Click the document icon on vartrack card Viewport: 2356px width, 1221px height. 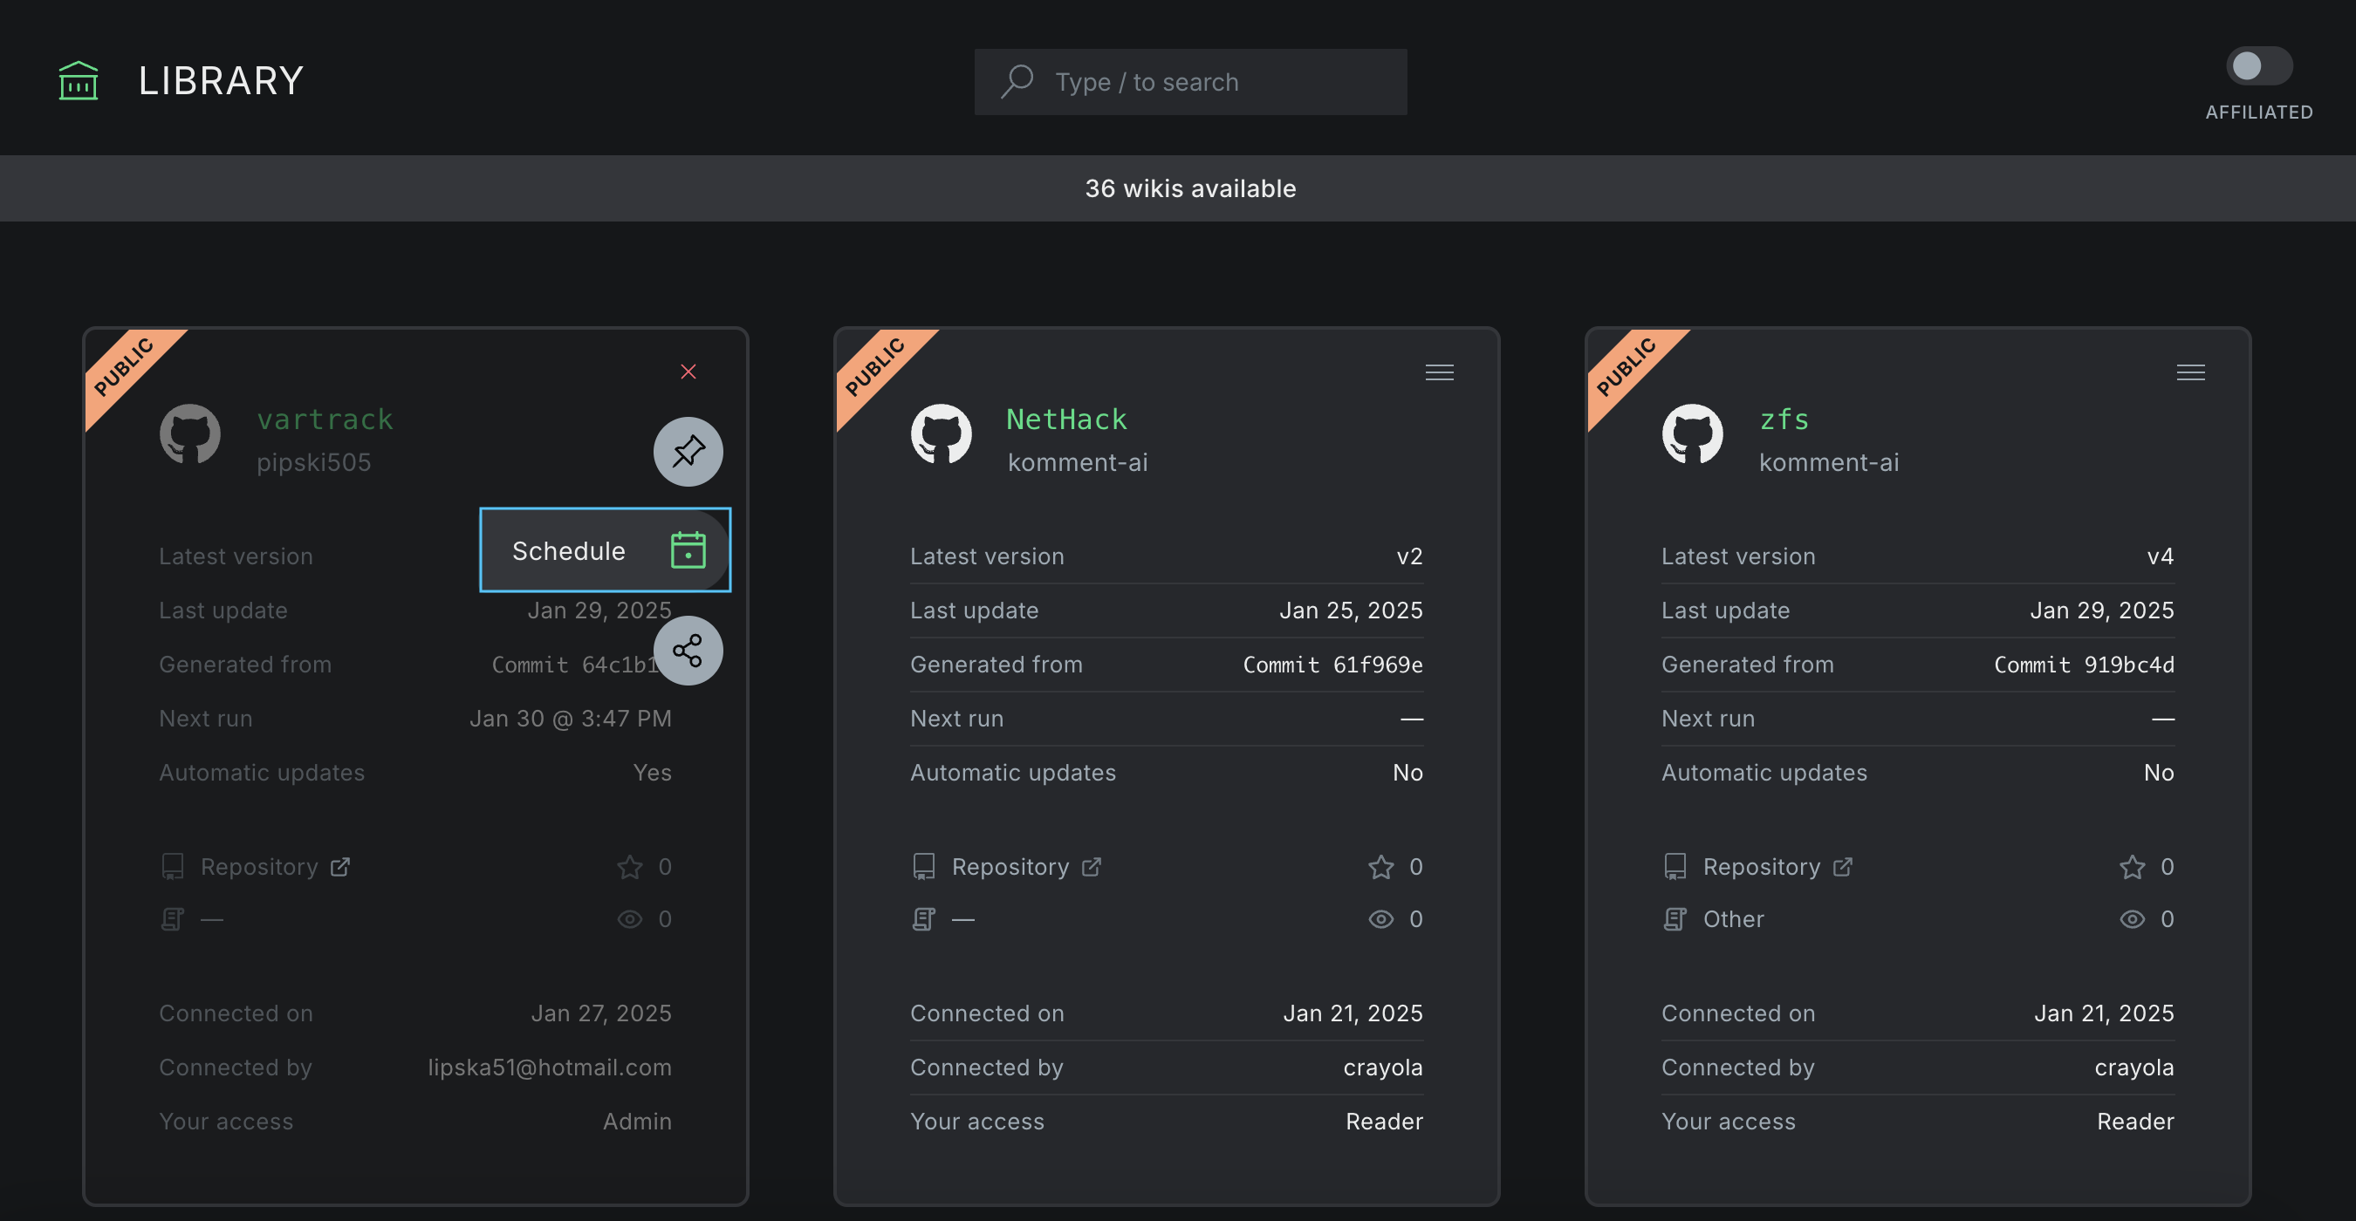[x=173, y=919]
